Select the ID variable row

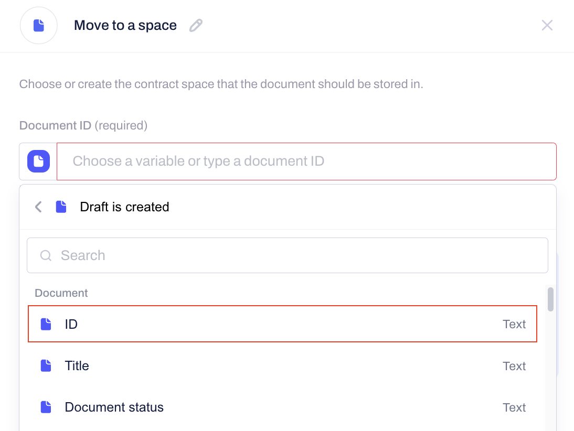click(x=283, y=324)
